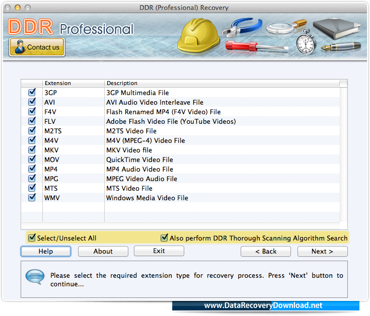Click the red screwdriver icon
370x316 pixels.
pyautogui.click(x=257, y=46)
